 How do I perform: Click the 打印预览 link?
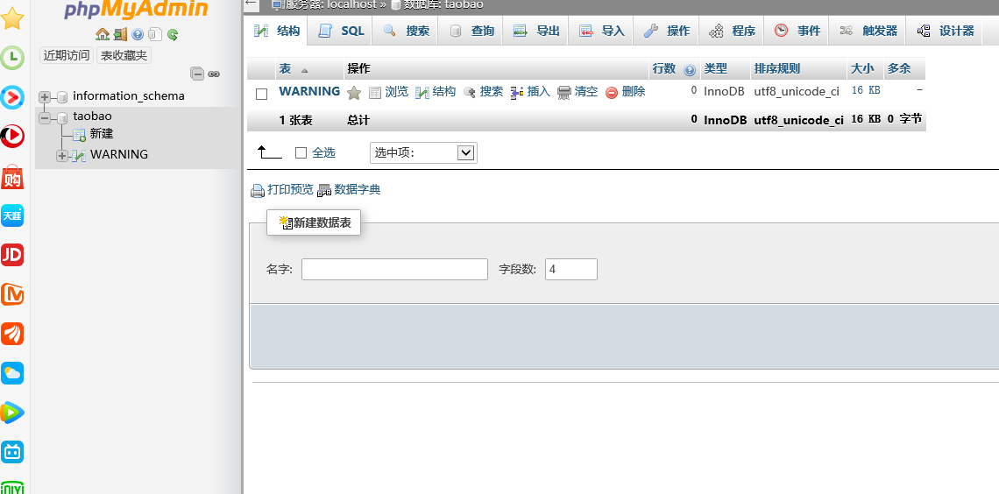coord(291,189)
